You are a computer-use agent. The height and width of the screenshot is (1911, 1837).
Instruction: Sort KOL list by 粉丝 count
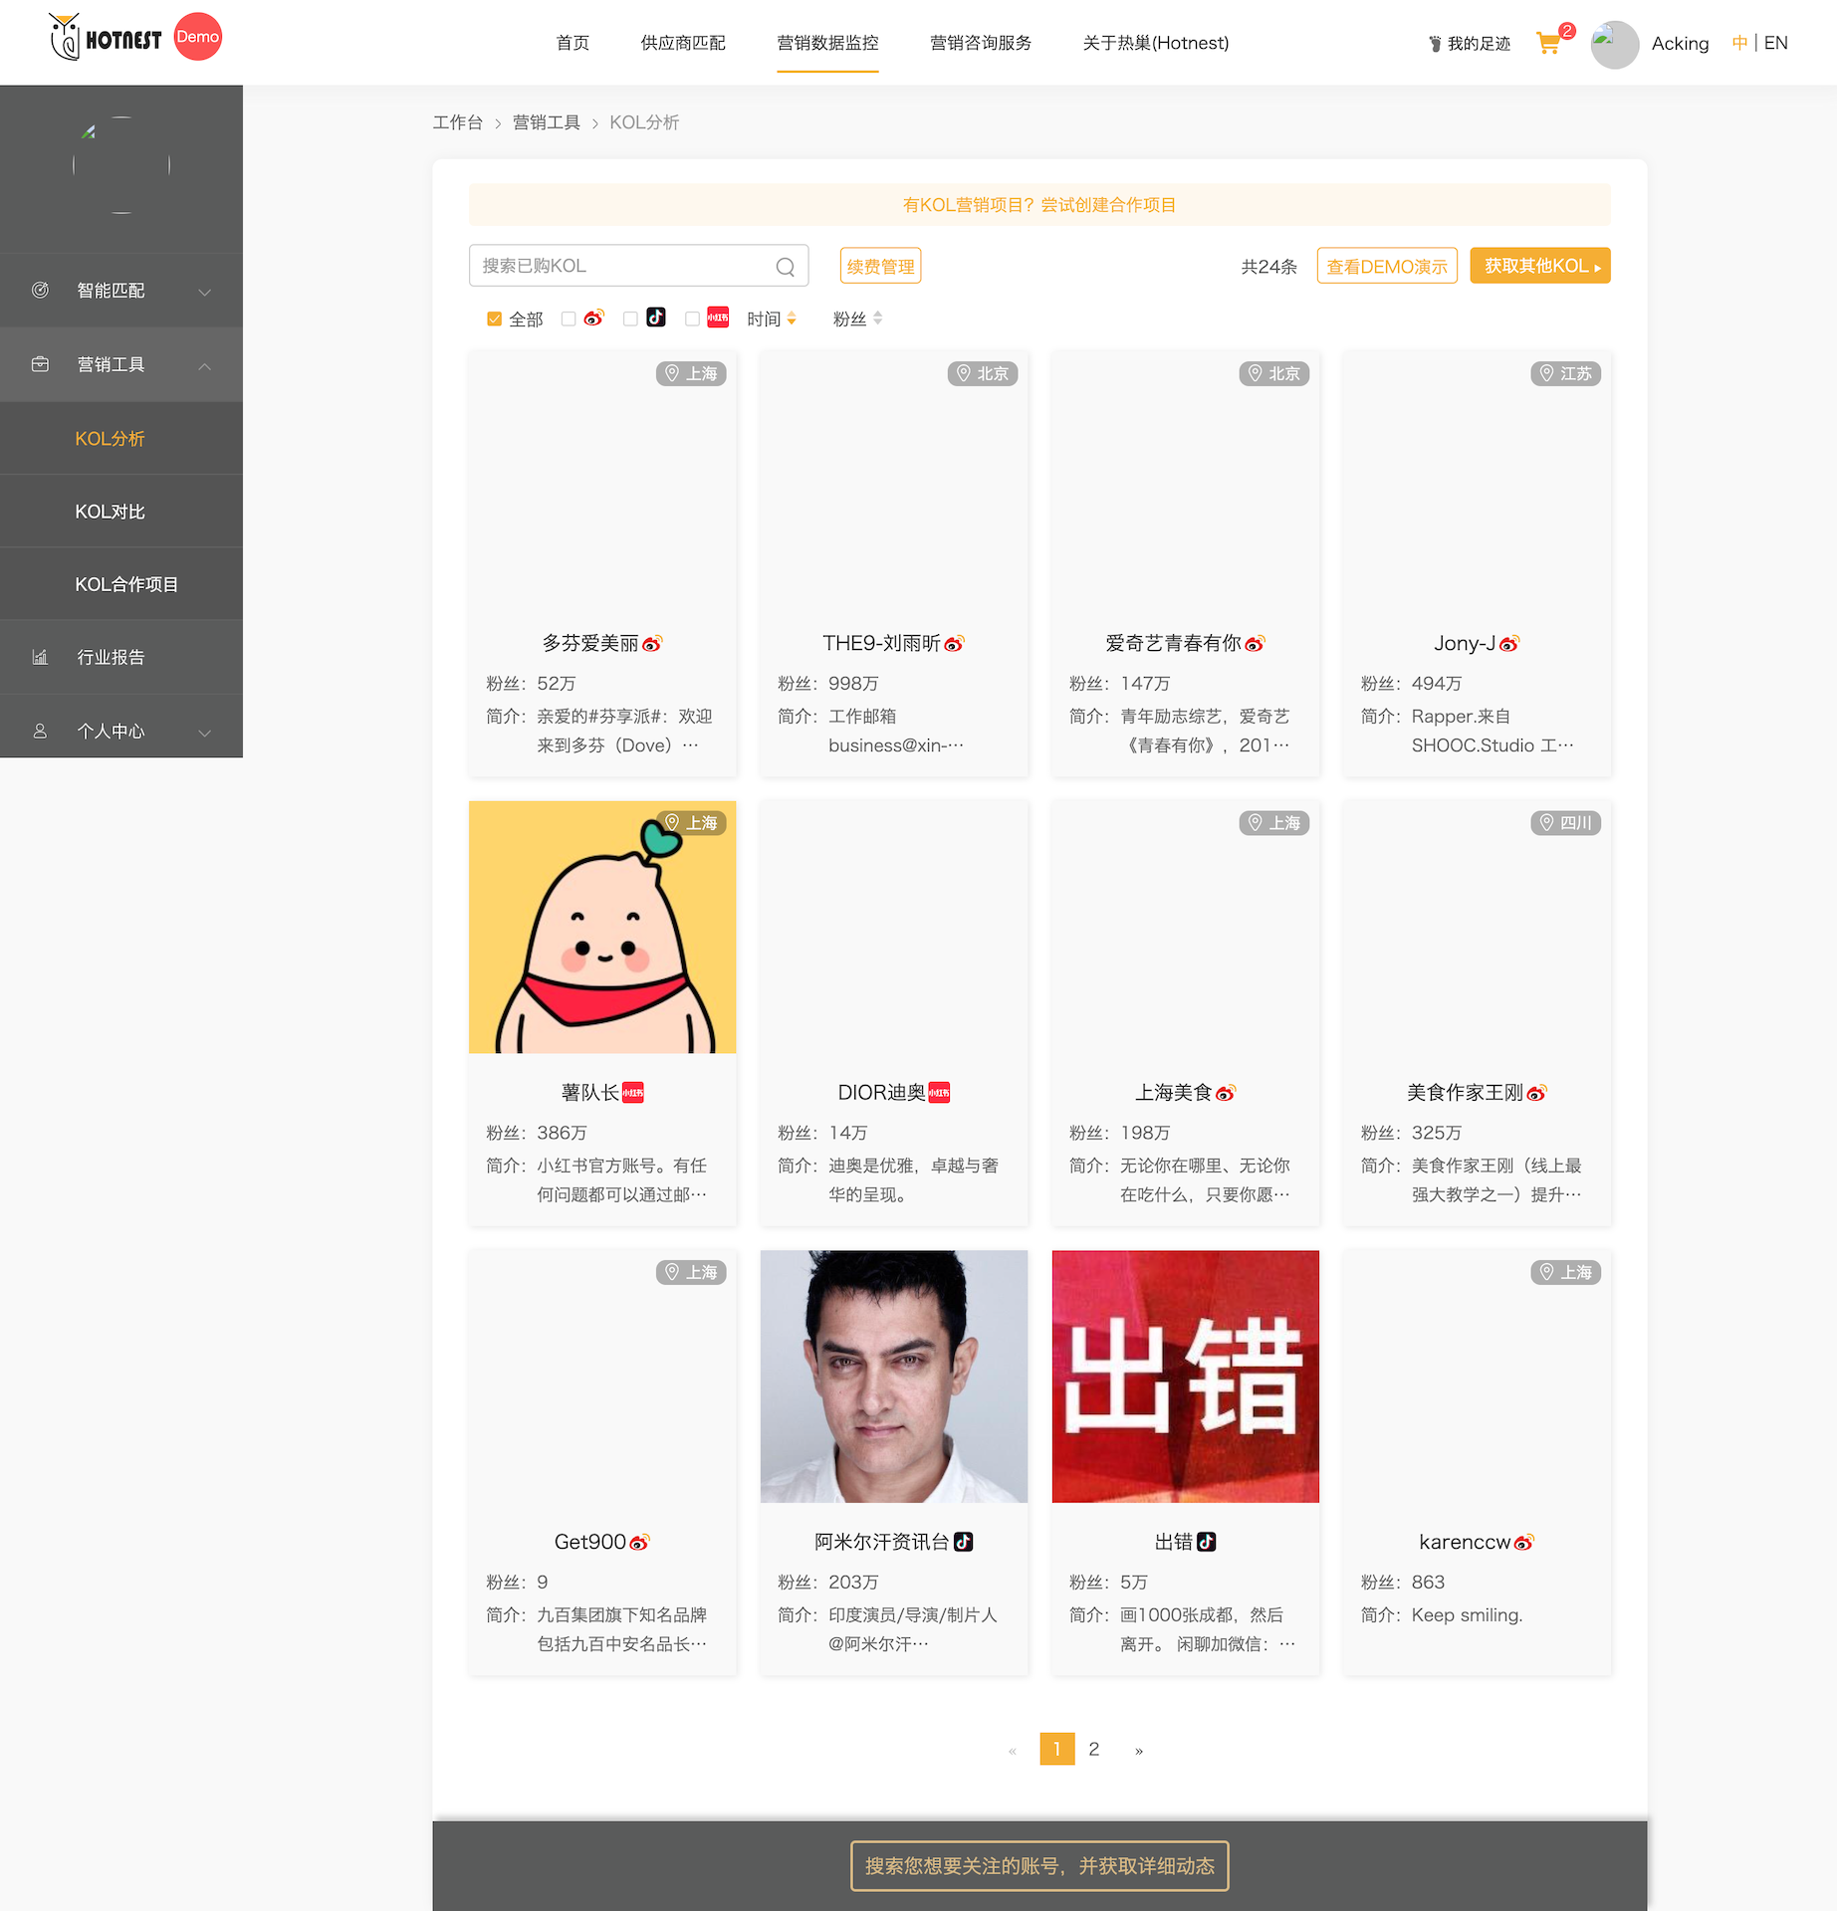click(857, 319)
